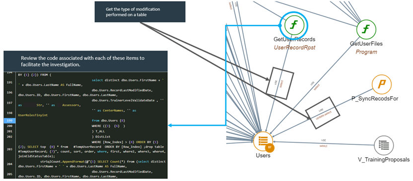Viewport: 413px width, 181px height.
Task: Click the P_SyncRecodsFor label
Action: (375, 98)
